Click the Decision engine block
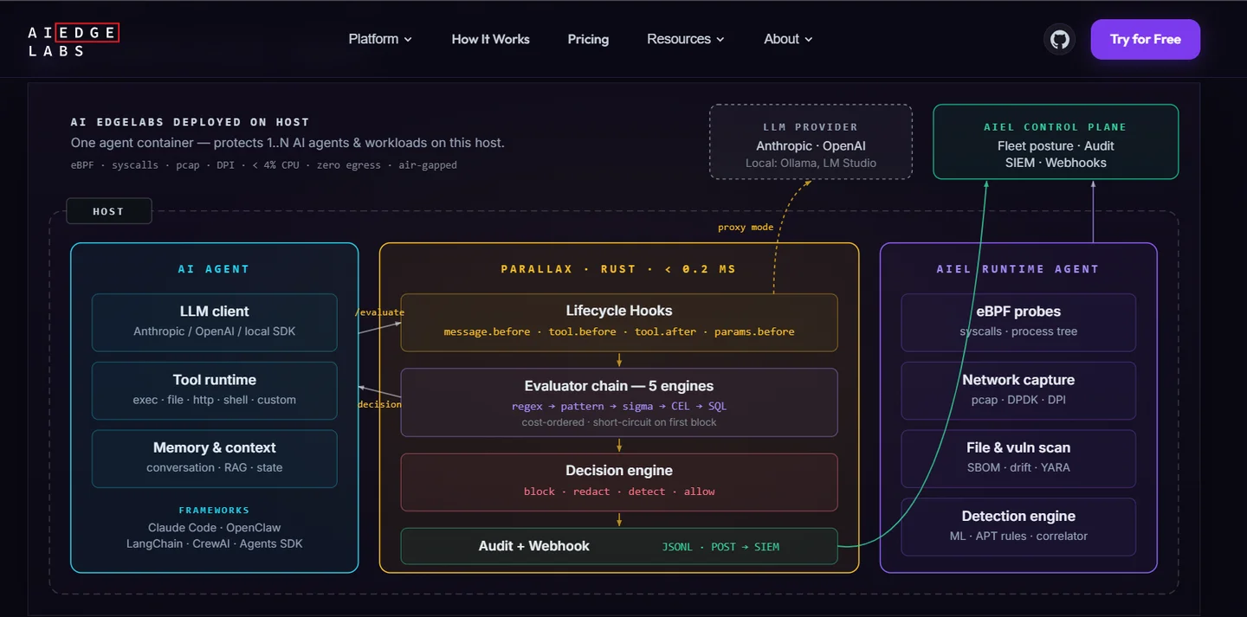 point(619,482)
